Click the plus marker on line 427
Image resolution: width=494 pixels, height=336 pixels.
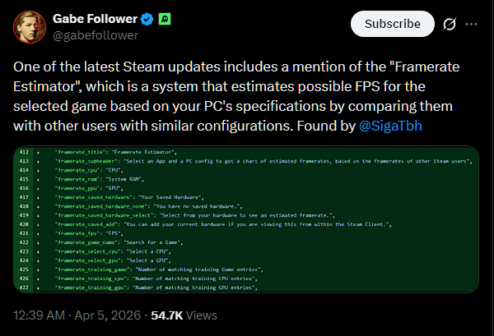point(38,288)
